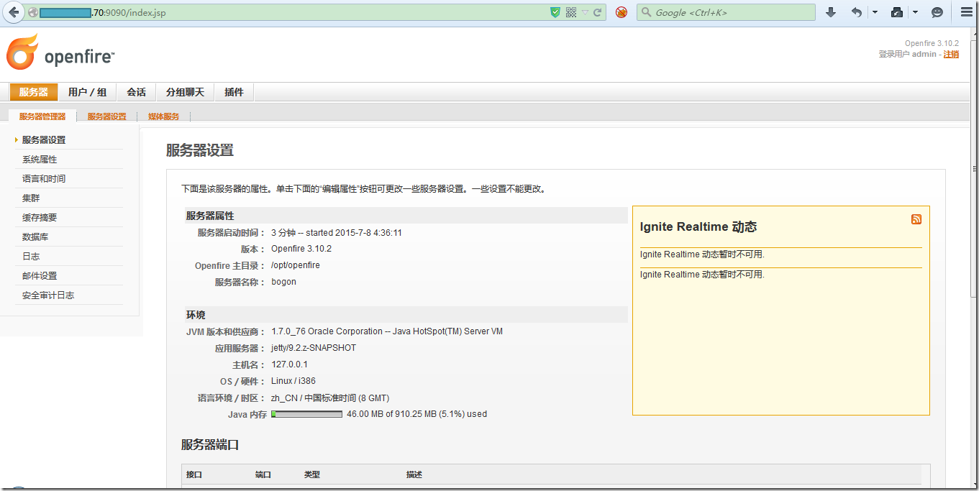Switch to the 分组聊天 tab
The image size is (979, 491).
click(185, 92)
